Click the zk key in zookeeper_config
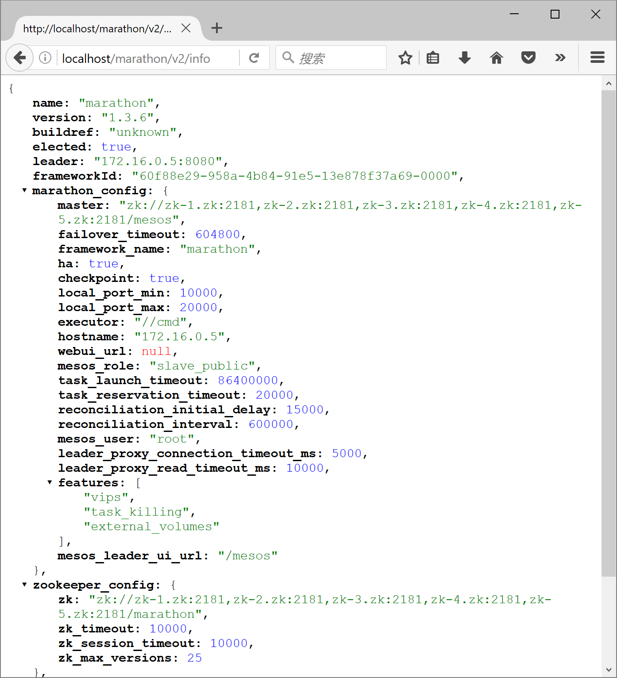The height and width of the screenshot is (678, 617). [69, 599]
